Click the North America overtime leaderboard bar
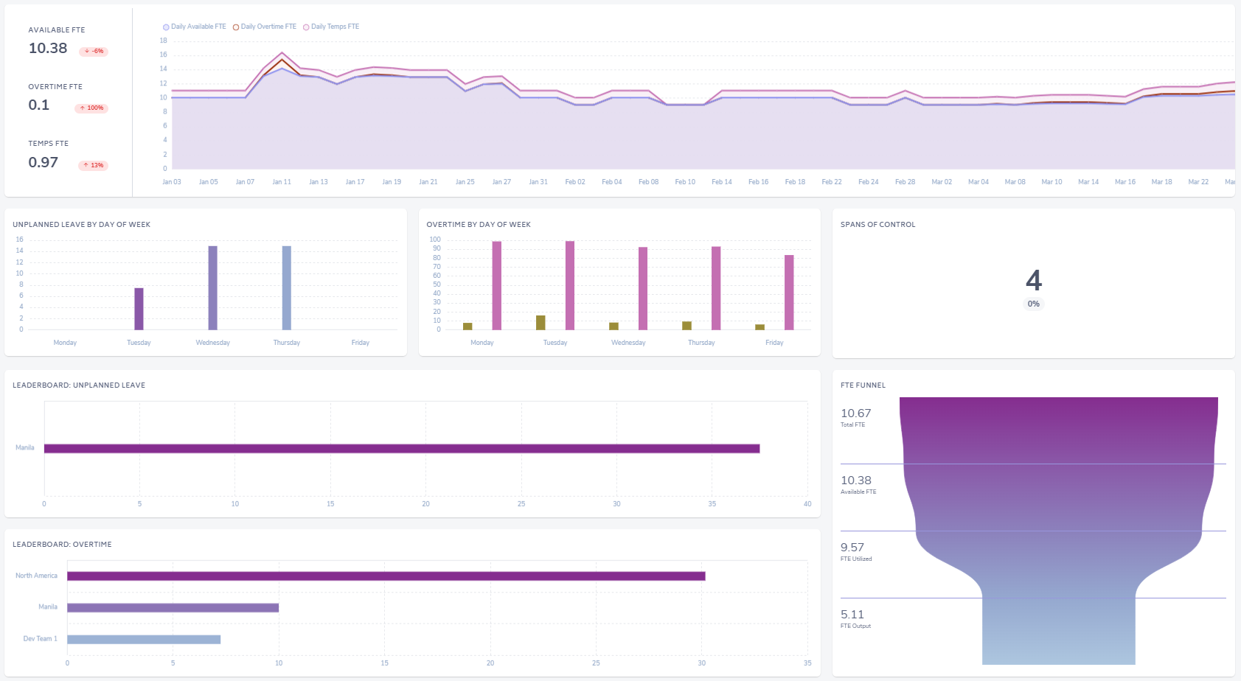 click(x=386, y=576)
